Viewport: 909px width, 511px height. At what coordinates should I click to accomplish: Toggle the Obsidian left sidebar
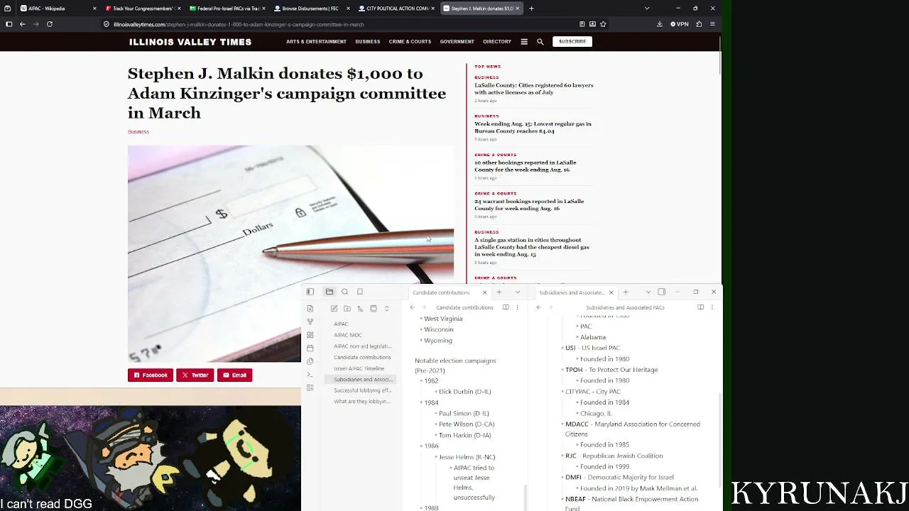pos(310,292)
